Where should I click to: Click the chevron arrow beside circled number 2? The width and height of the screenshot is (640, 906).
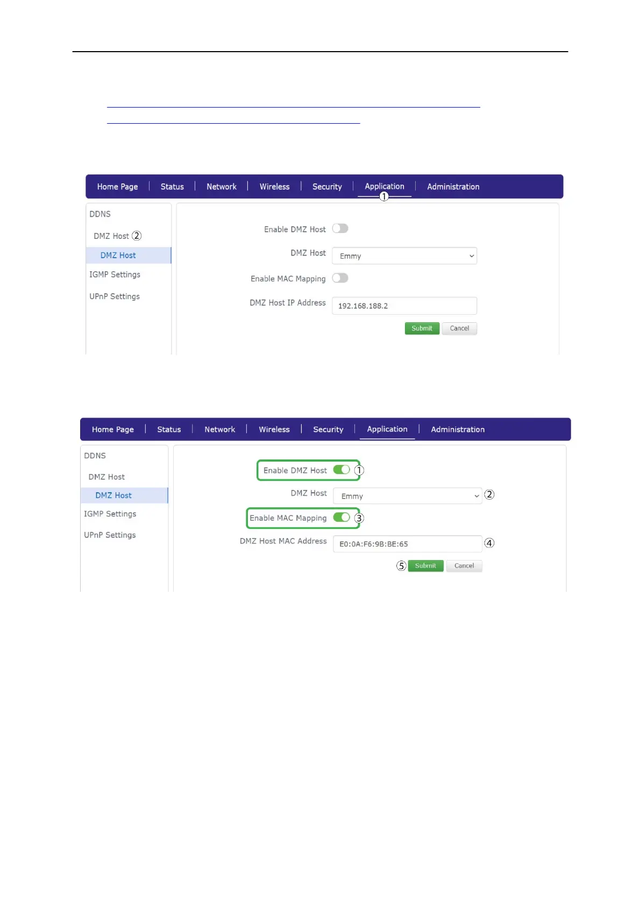tap(477, 496)
